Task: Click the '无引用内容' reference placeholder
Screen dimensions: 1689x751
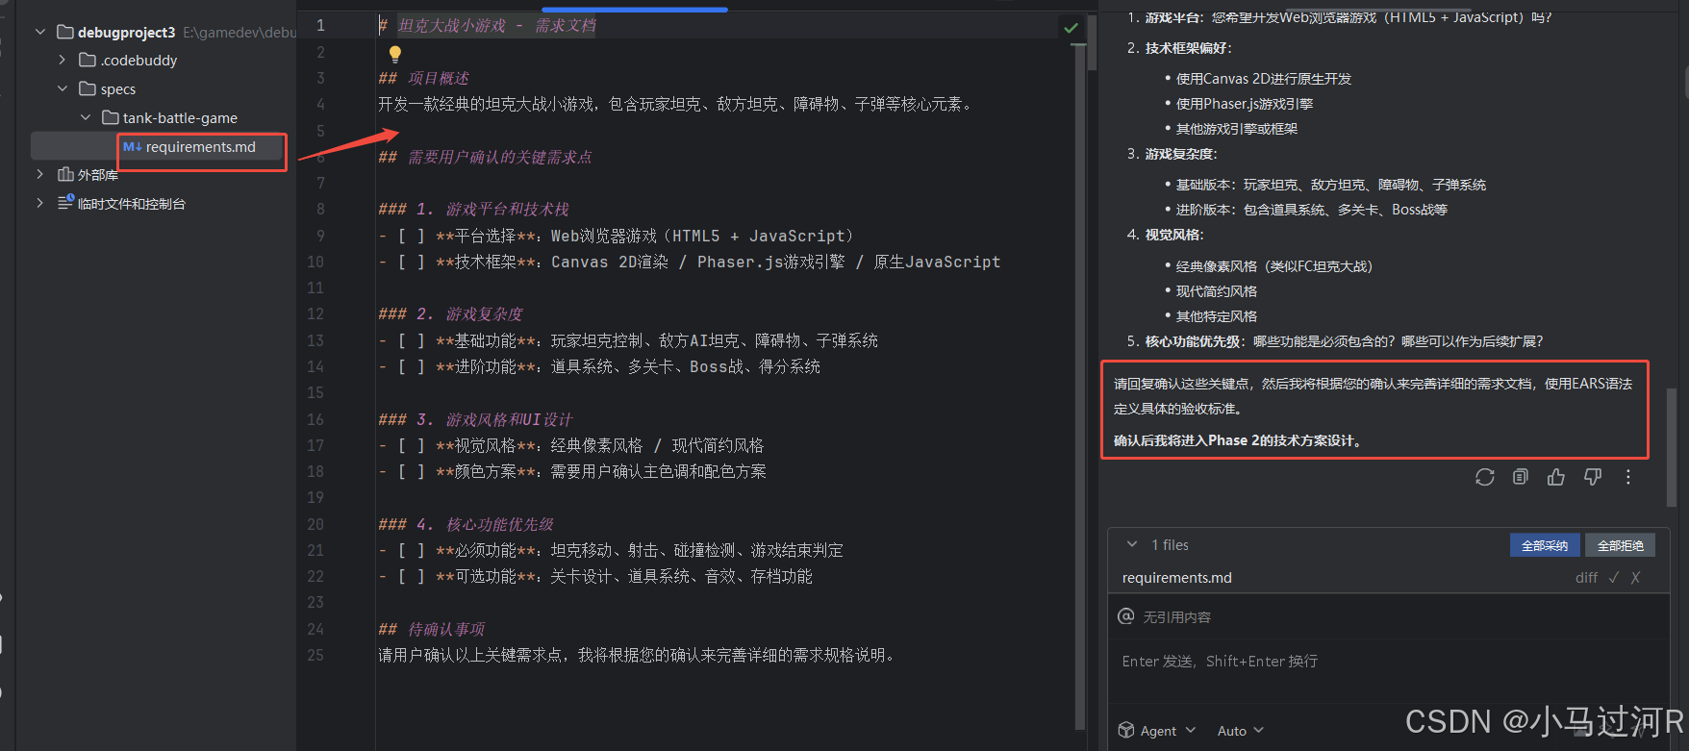Action: coord(1177,617)
